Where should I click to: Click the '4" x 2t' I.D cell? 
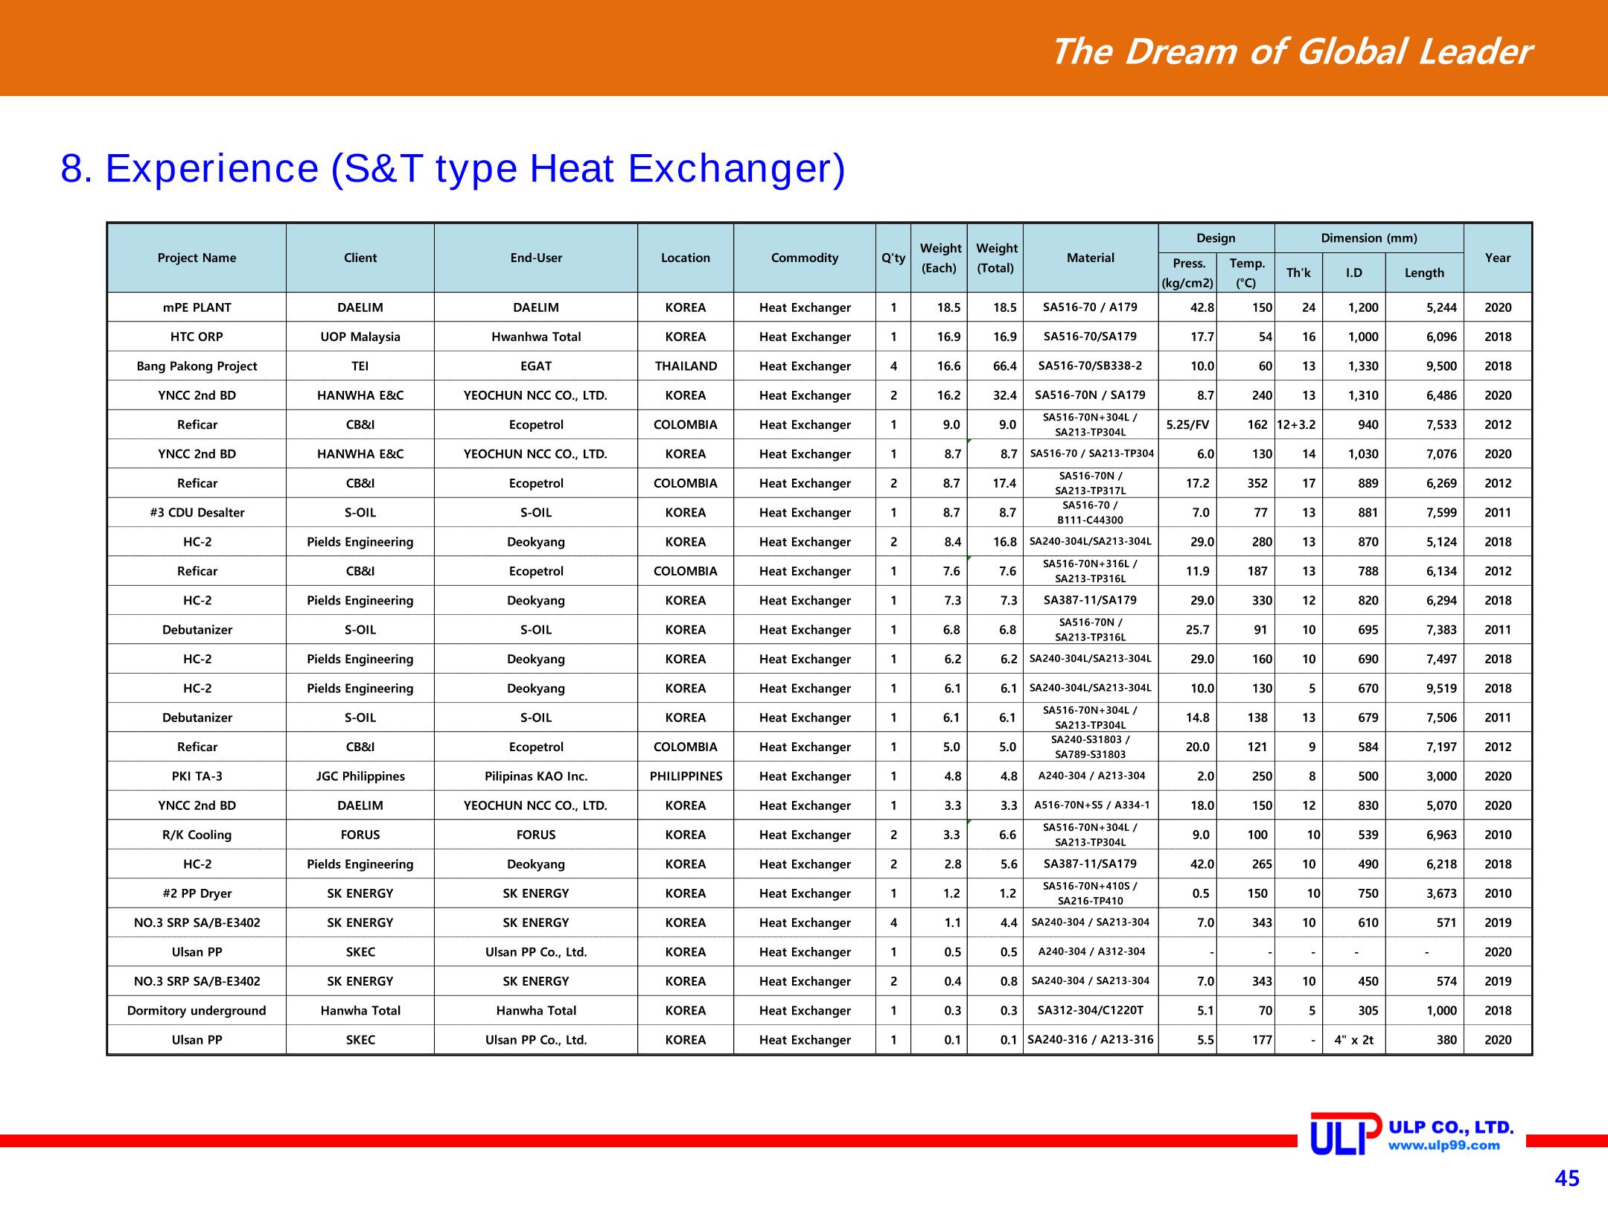tap(1354, 1040)
